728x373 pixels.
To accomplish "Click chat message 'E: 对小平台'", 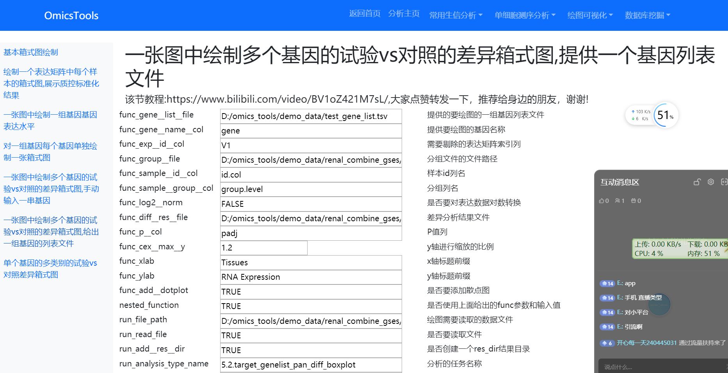I will [x=632, y=313].
